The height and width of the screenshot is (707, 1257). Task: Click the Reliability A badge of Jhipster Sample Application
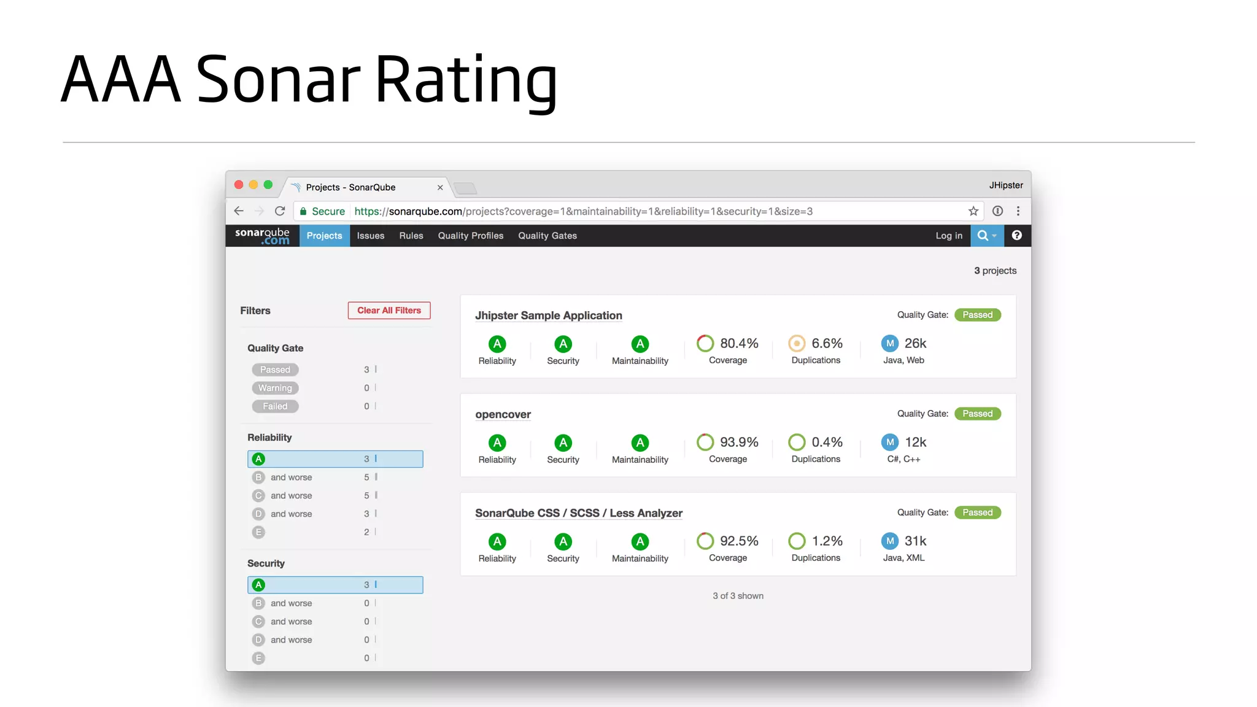pyautogui.click(x=497, y=344)
